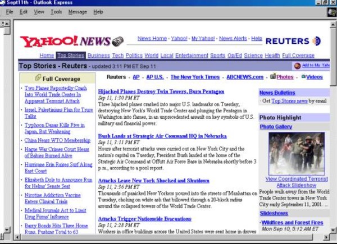Screen dimensions: 337x244
Task: Open Hijacked Planes Destroy Twin Towers story
Action: pyautogui.click(x=161, y=91)
